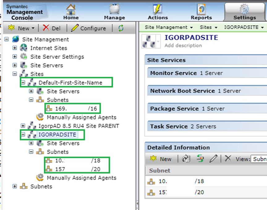Click the Site Management globe icon

point(16,39)
